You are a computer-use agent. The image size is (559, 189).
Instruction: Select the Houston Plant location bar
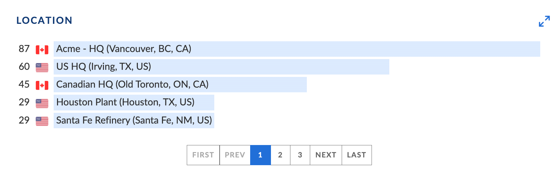click(134, 102)
